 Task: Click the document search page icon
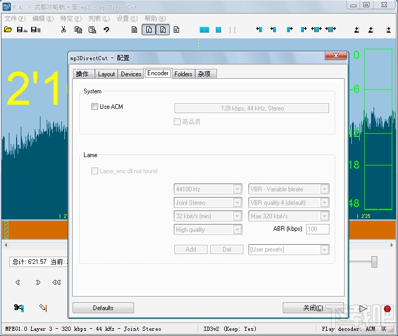point(176,30)
